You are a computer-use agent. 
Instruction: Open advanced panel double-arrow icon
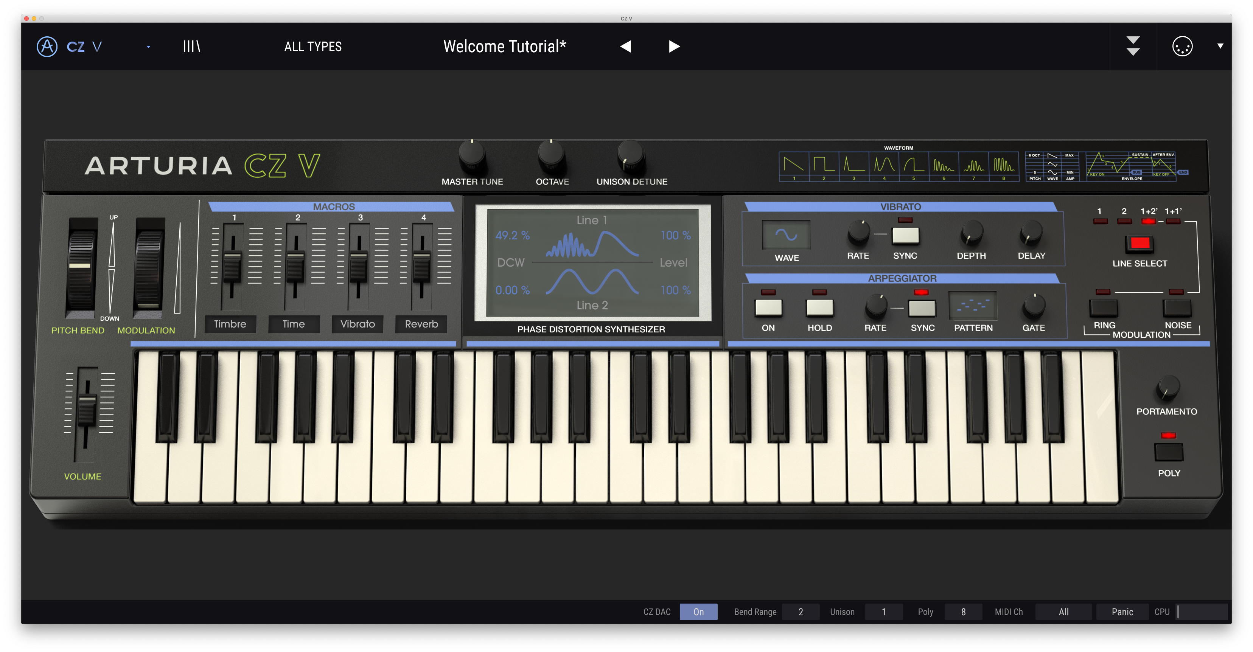click(x=1133, y=47)
